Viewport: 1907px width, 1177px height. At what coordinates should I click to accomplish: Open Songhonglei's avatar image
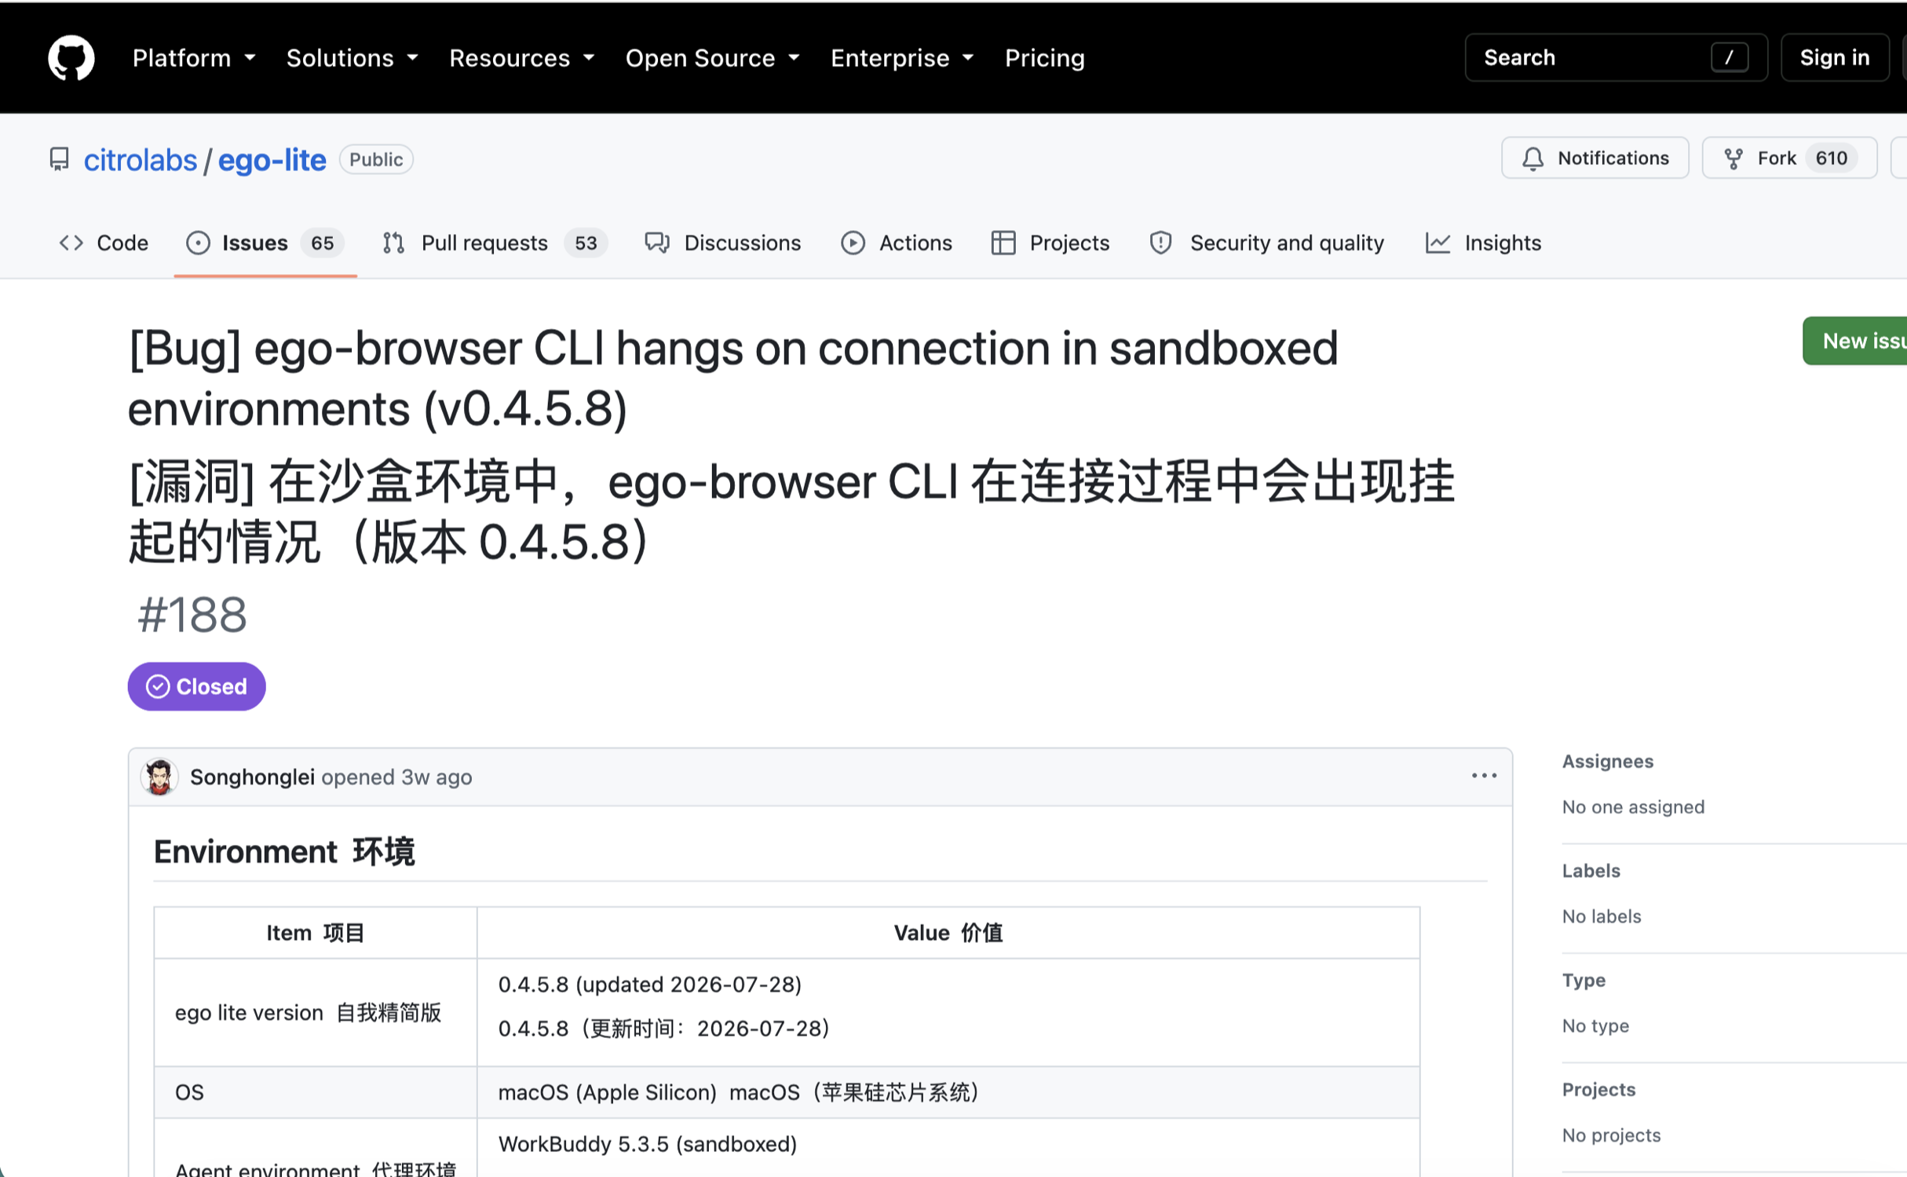tap(159, 777)
